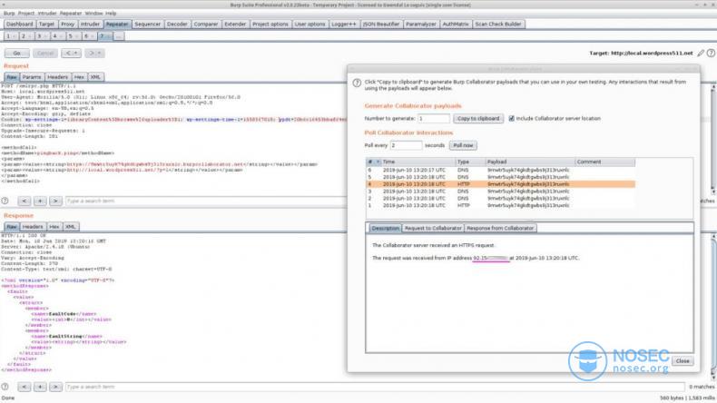Close the Collaborator client dialog
The width and height of the screenshot is (717, 403).
683,361
